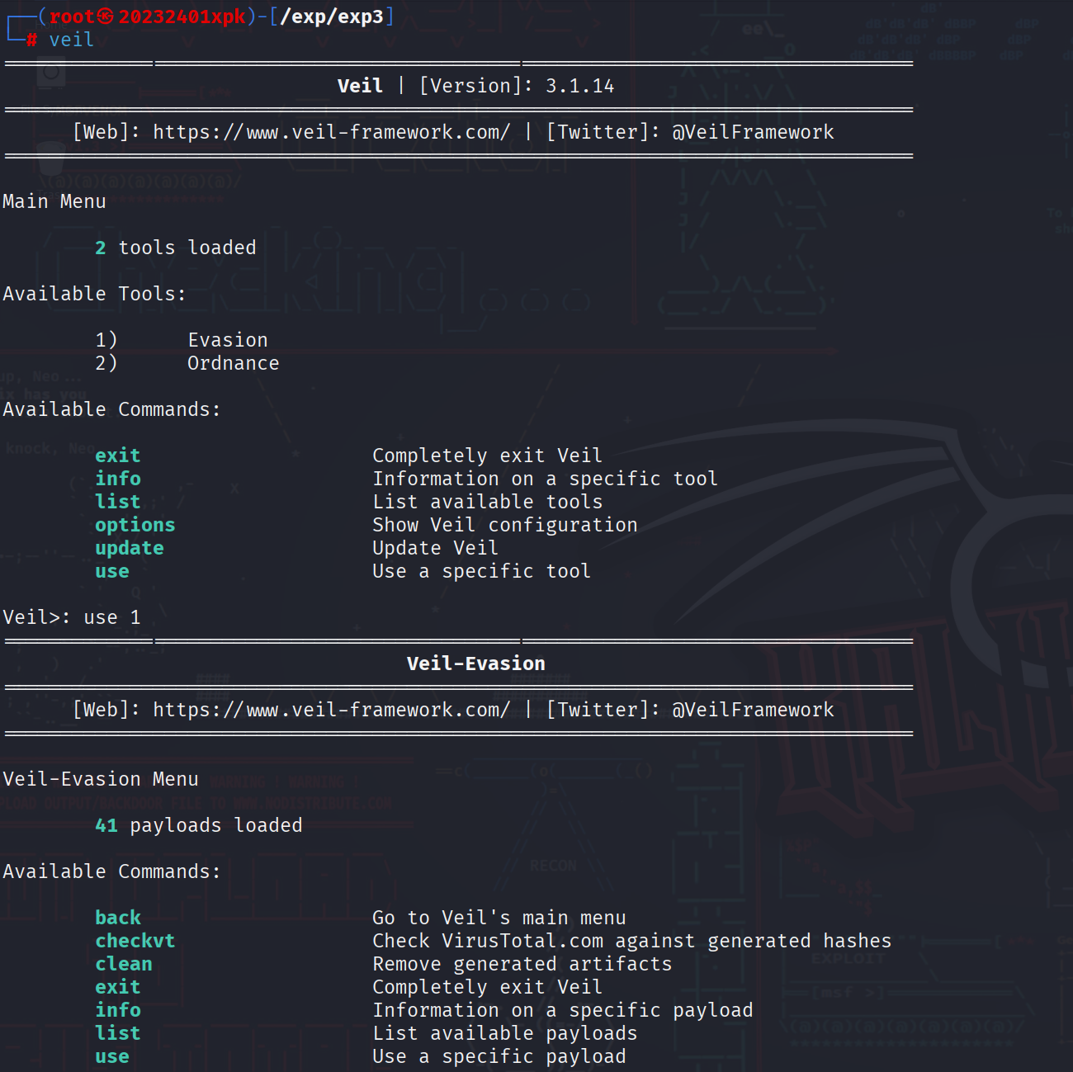Click the 'info' command in the Main Menu list
This screenshot has height=1072, width=1073.
tap(118, 479)
